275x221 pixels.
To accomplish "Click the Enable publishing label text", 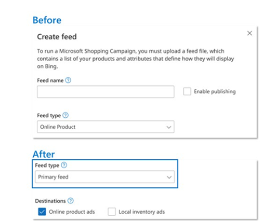I will click(x=215, y=91).
